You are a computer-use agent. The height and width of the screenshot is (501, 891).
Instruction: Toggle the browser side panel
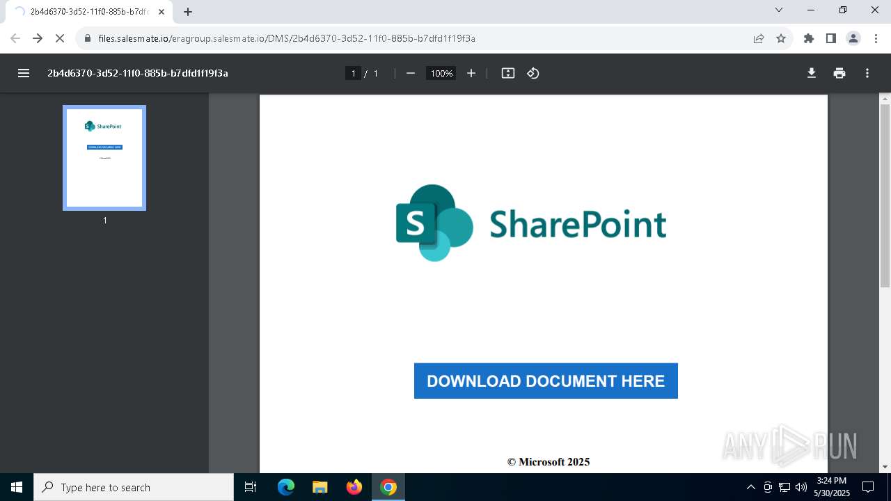pos(831,38)
